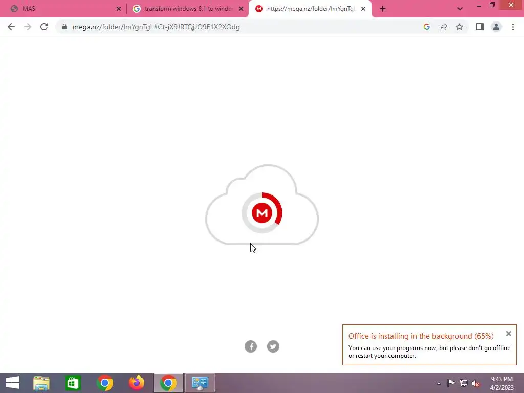Open the first Chrome taskbar icon
524x393 pixels.
pyautogui.click(x=104, y=383)
